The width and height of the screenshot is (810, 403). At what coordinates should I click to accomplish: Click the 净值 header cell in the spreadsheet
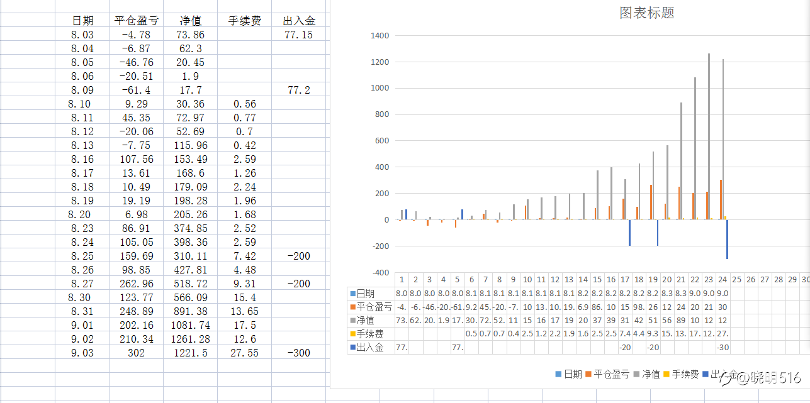pyautogui.click(x=190, y=21)
